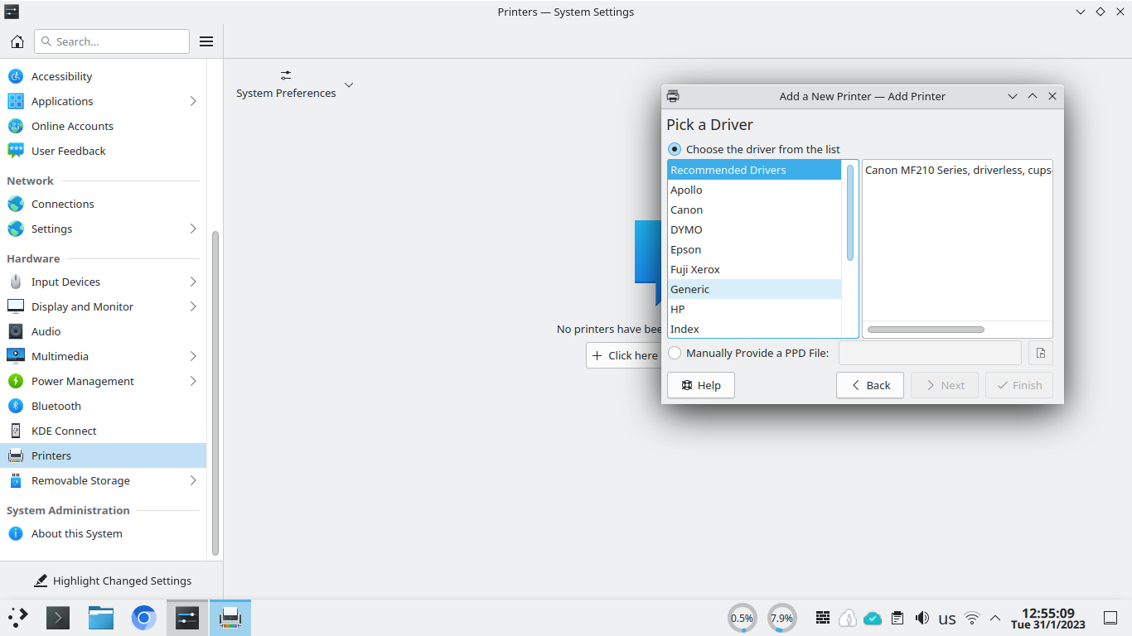
Task: Click the home icon in System Settings
Action: tap(17, 41)
